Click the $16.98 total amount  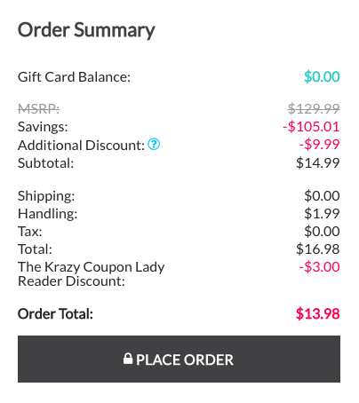(x=318, y=249)
